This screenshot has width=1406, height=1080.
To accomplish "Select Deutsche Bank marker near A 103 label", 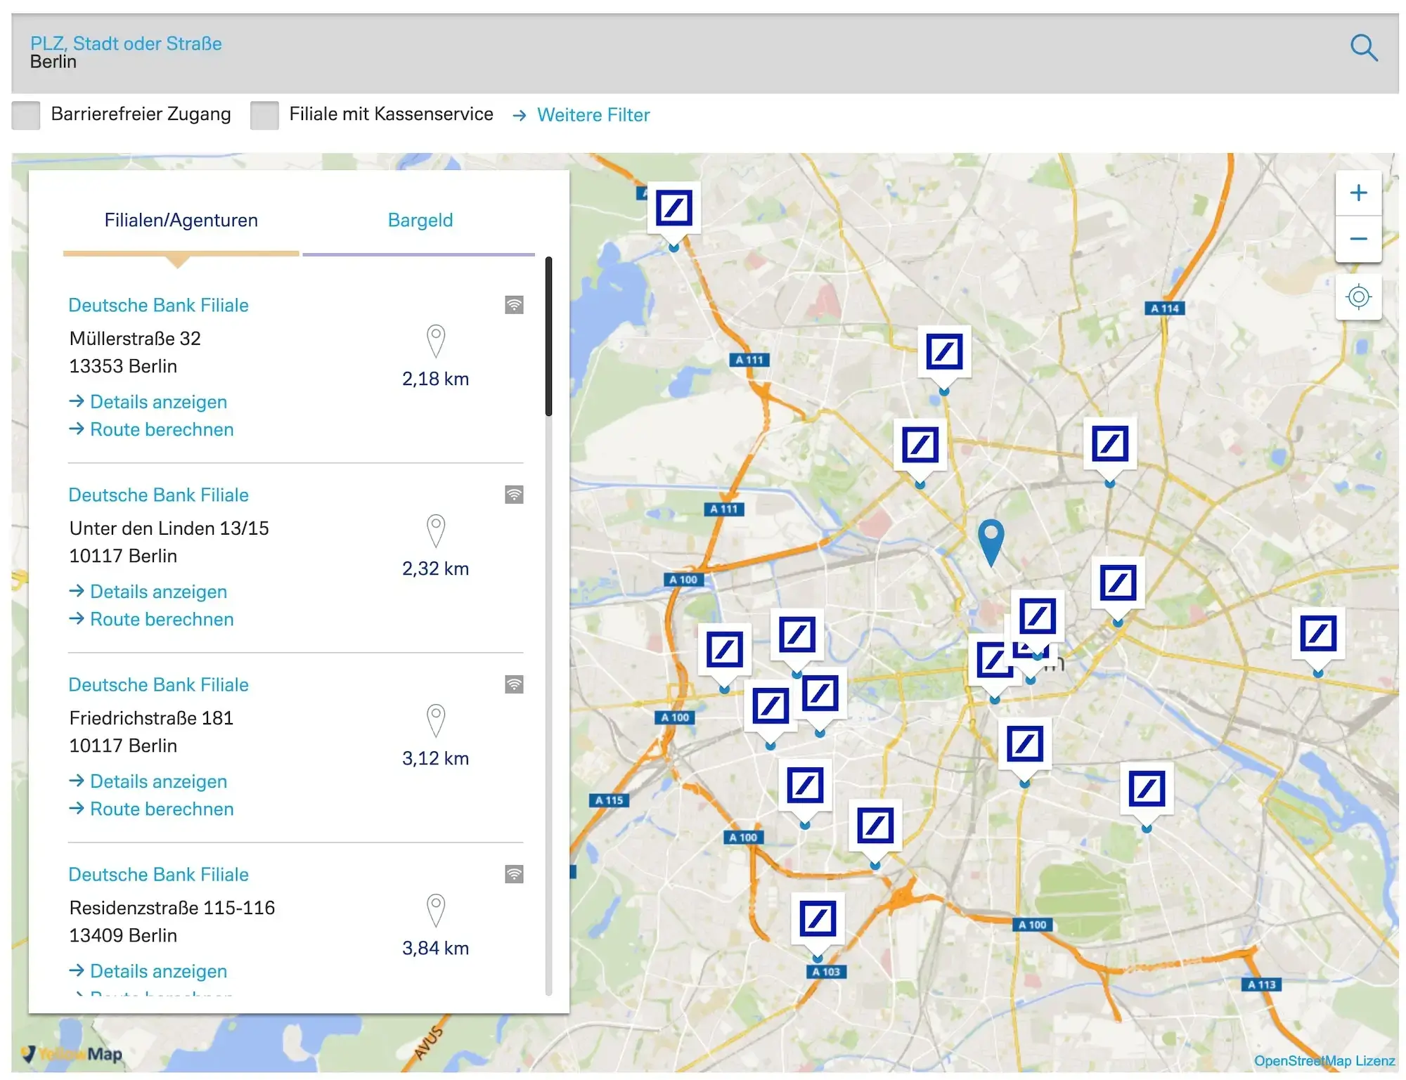I will click(818, 918).
